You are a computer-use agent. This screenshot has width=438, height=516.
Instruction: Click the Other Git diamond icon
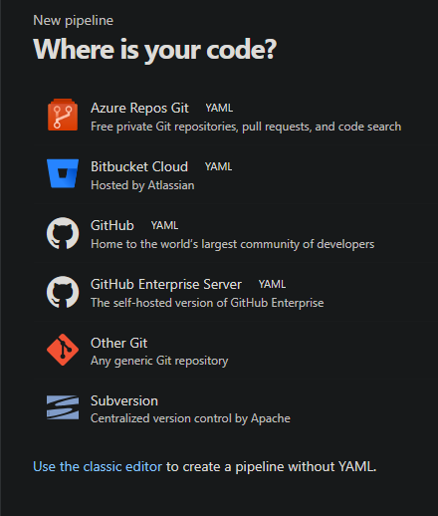[x=63, y=350]
